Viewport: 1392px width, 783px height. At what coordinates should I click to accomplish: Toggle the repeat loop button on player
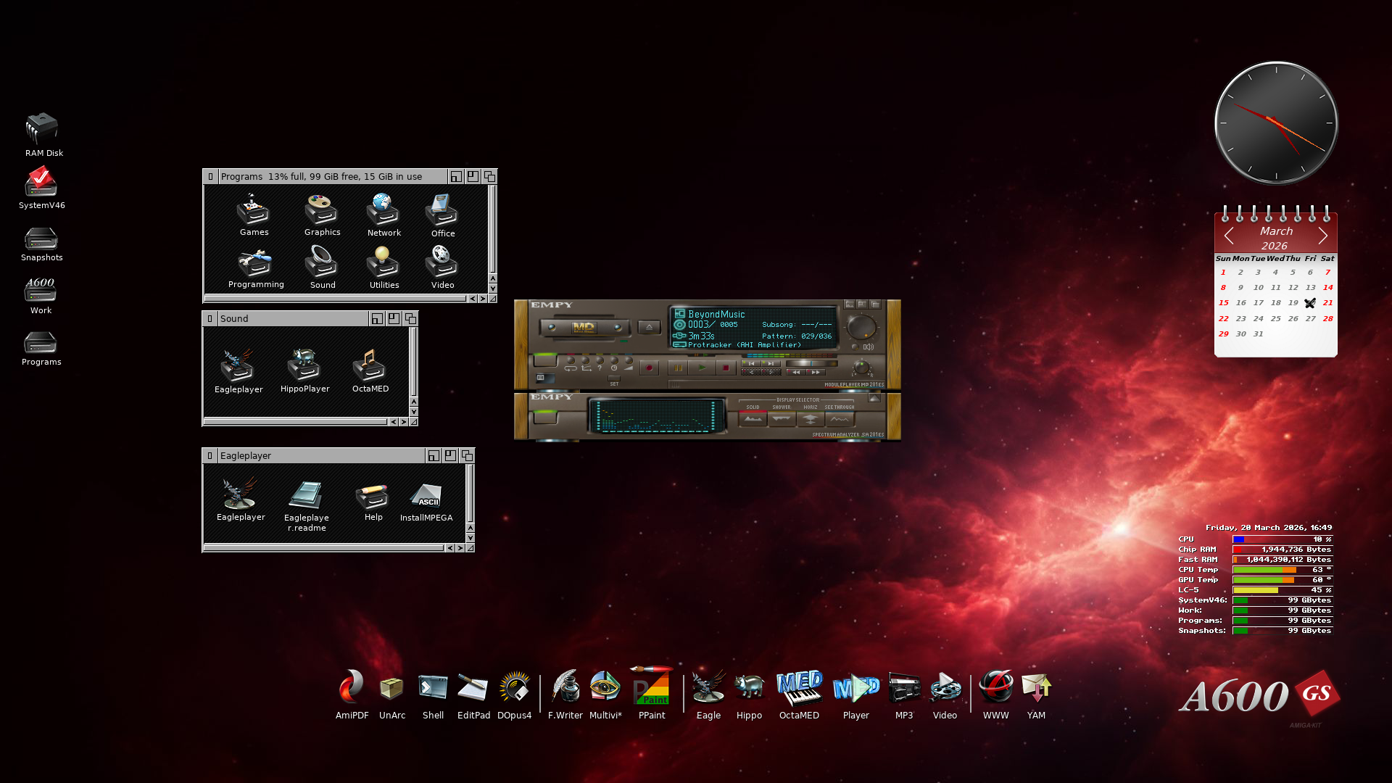coord(571,360)
